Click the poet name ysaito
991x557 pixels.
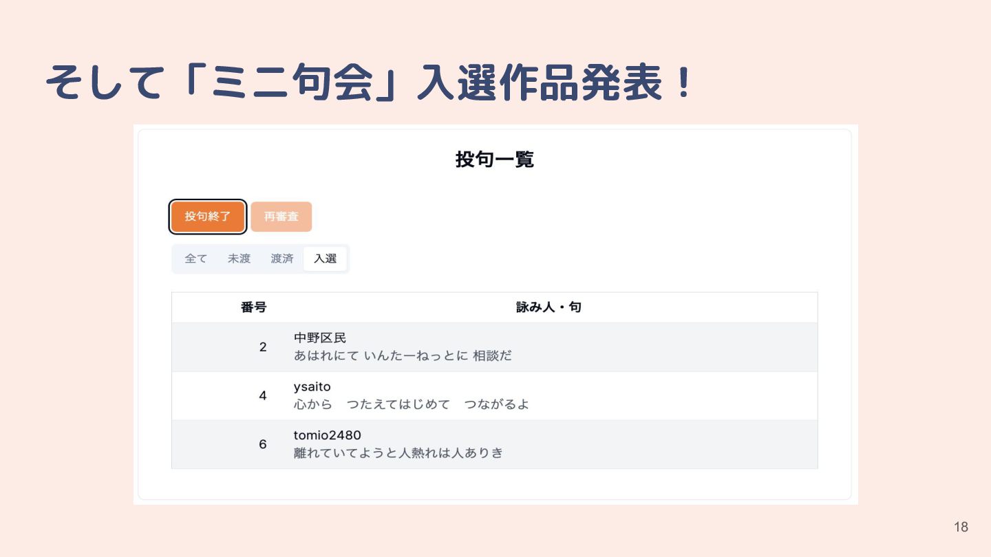[x=312, y=387]
